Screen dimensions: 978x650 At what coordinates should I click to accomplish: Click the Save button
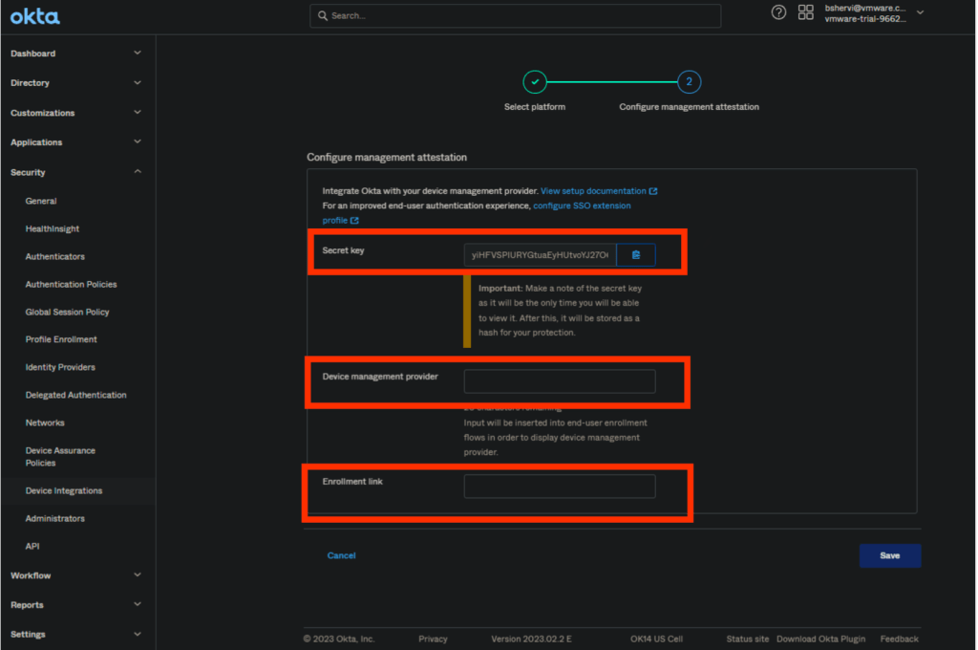(x=889, y=555)
